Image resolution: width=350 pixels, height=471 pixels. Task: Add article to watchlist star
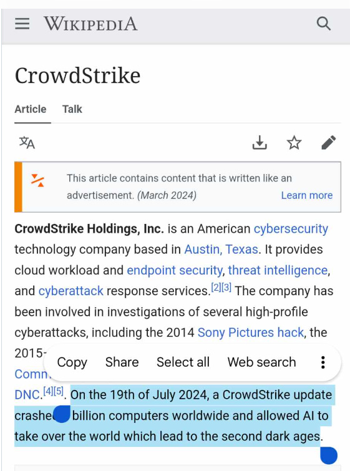click(294, 142)
